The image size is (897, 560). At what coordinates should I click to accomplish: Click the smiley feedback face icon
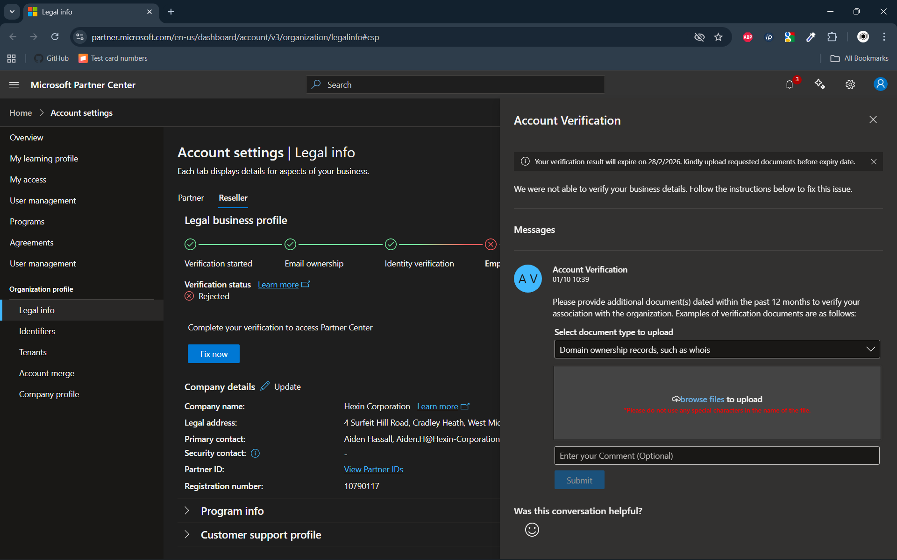click(x=532, y=530)
